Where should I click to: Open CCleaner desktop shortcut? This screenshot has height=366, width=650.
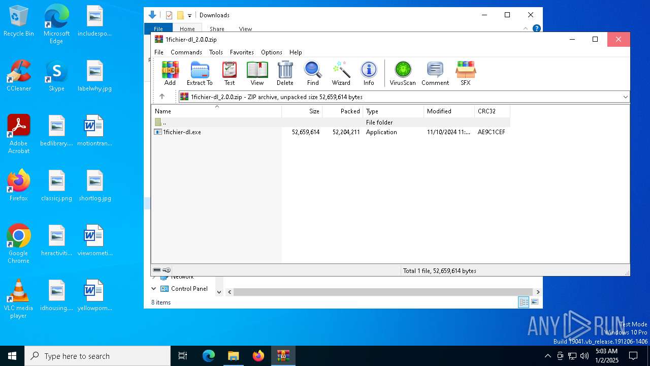point(19,76)
